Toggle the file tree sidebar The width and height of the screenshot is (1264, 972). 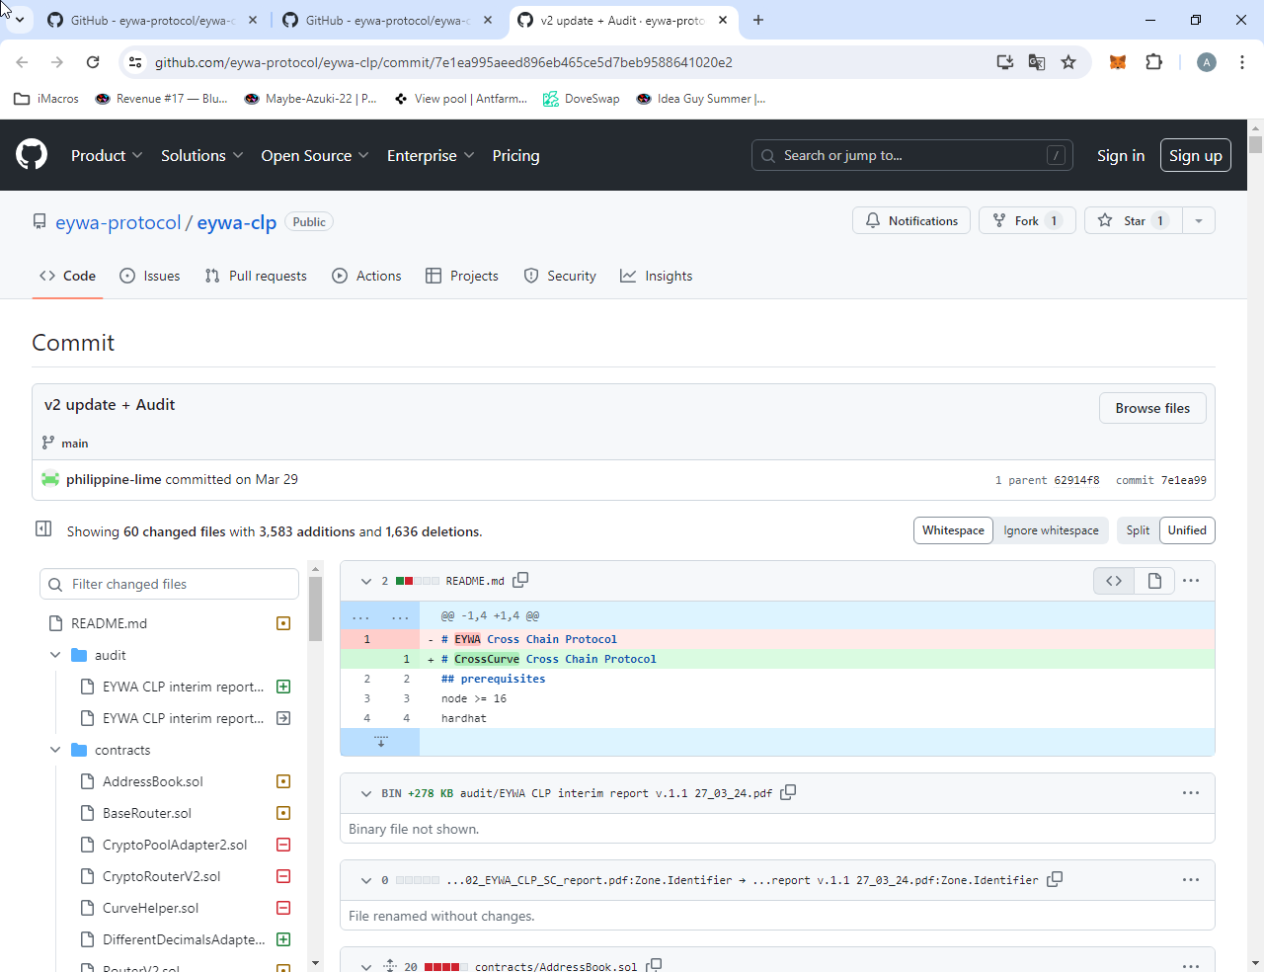coord(43,529)
